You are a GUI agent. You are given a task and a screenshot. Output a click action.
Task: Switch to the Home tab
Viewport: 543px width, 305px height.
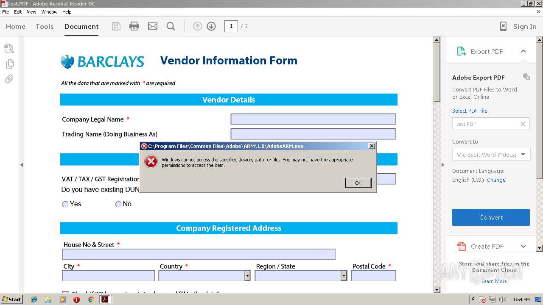(16, 26)
